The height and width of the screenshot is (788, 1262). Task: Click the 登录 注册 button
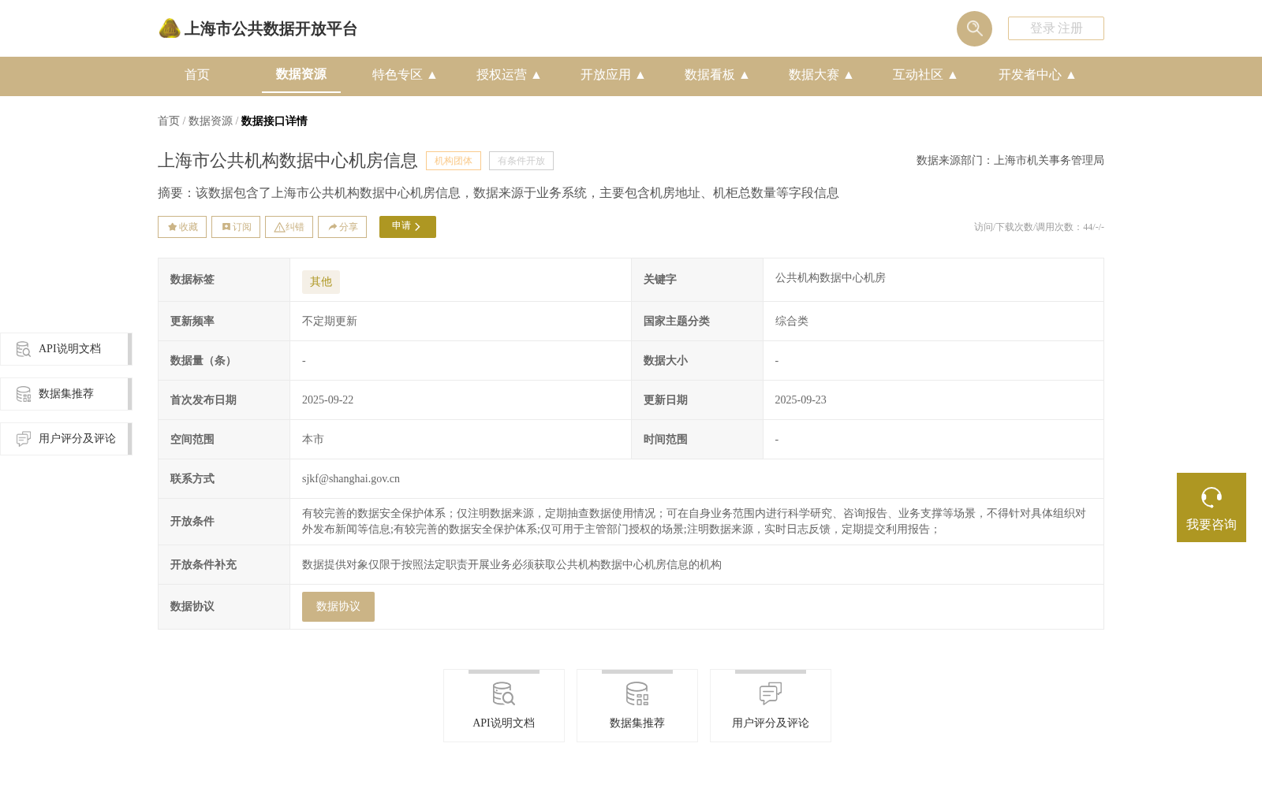(1056, 28)
